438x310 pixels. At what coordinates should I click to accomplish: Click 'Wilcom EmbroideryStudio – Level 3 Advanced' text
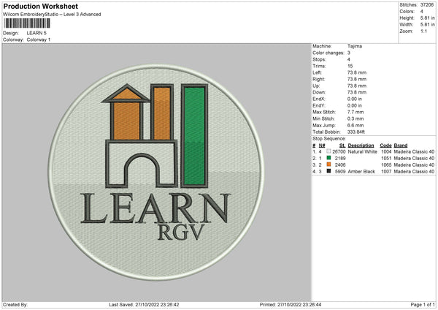(x=52, y=15)
